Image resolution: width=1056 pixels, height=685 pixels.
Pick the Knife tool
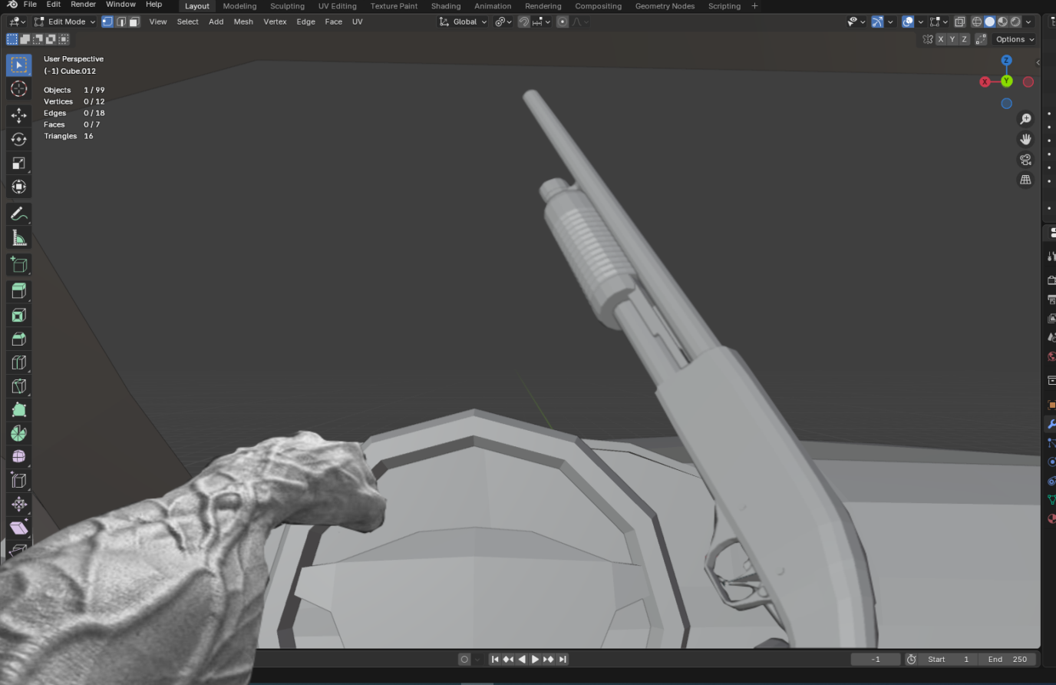pos(19,386)
